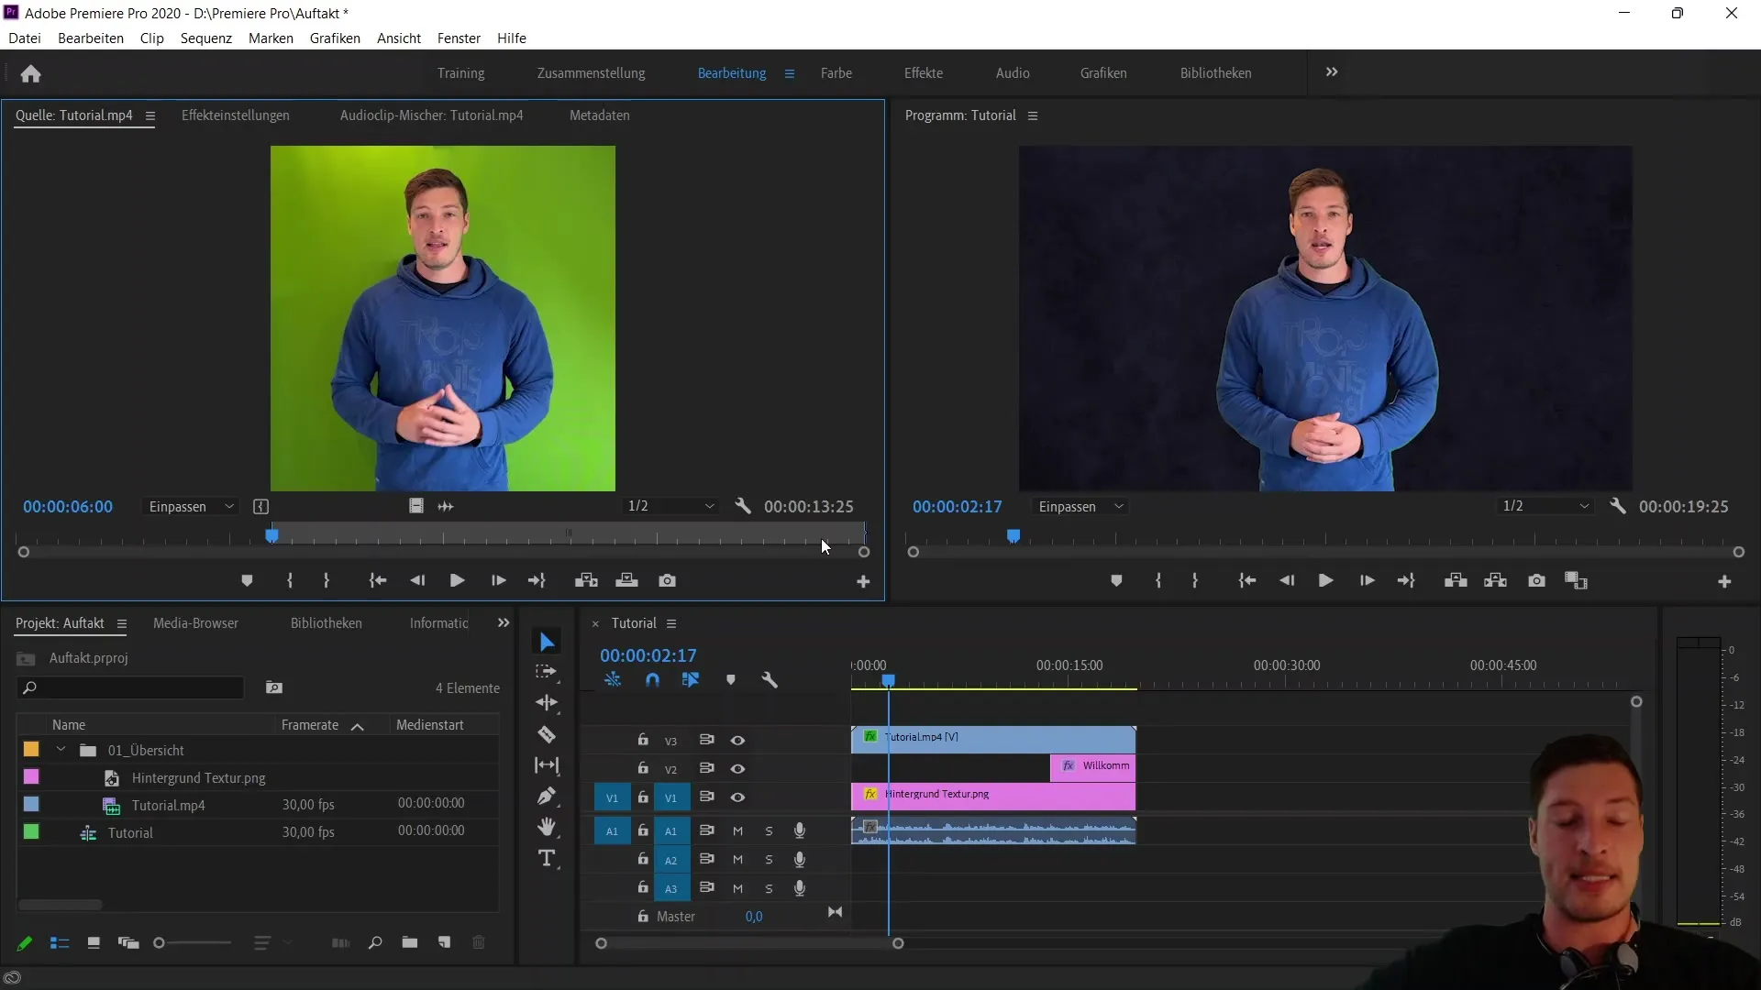Image resolution: width=1761 pixels, height=990 pixels.
Task: Open the Ansicht menu in menu bar
Action: 398,38
